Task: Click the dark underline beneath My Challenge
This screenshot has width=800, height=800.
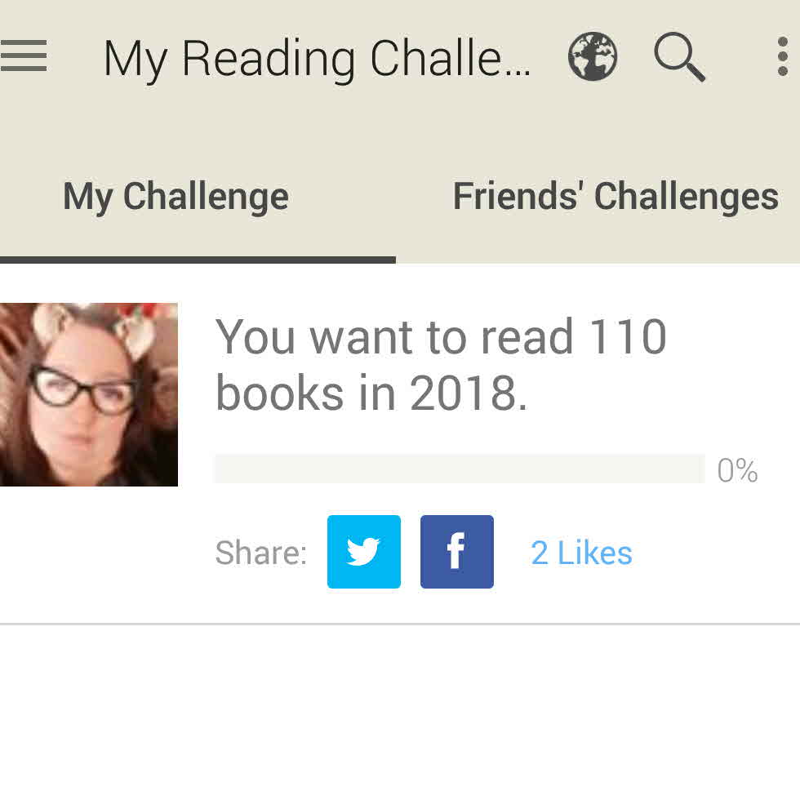Action: 198,260
